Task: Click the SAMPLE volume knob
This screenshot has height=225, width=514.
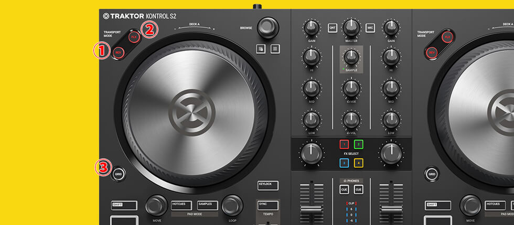Action: [x=351, y=57]
